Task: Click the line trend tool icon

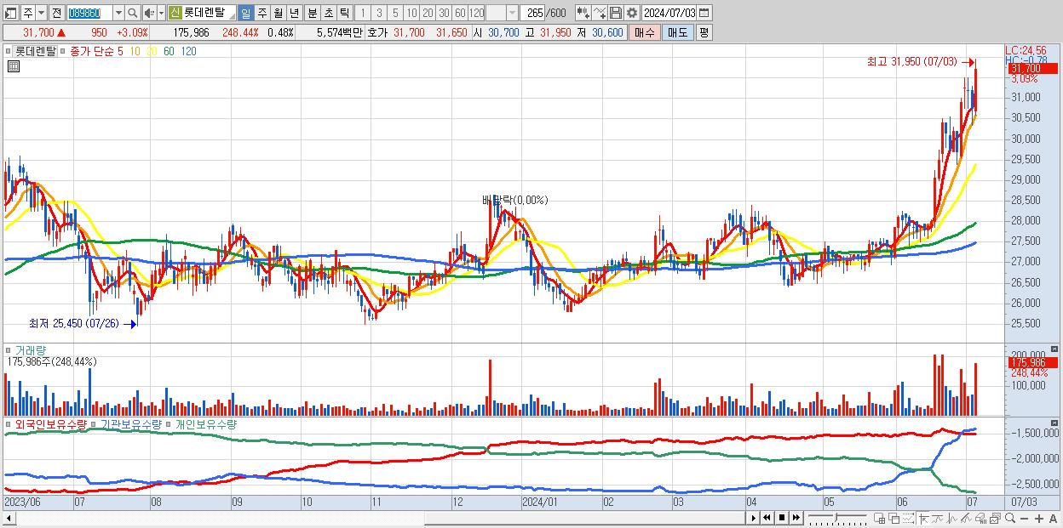Action: [x=966, y=518]
